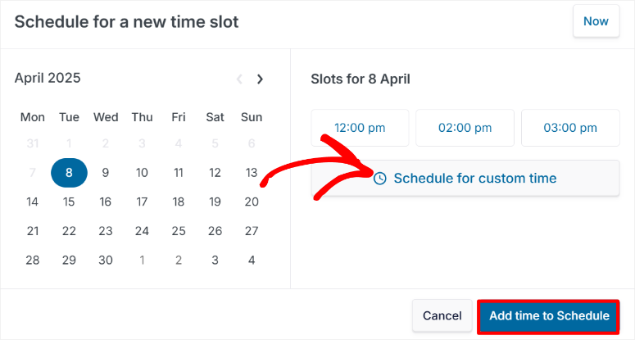Image resolution: width=635 pixels, height=340 pixels.
Task: Choose the 03:00 pm time slot
Action: pos(570,128)
